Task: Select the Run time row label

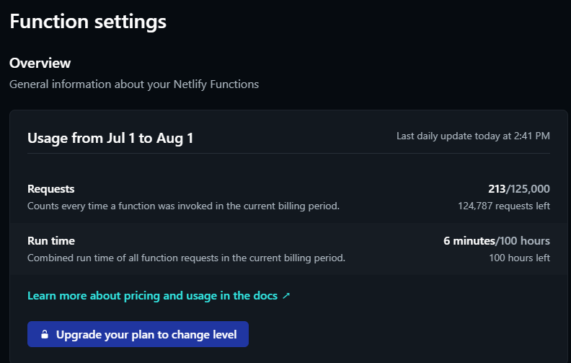Action: [x=51, y=241]
